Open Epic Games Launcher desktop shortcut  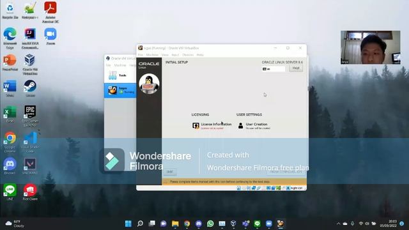[30, 116]
